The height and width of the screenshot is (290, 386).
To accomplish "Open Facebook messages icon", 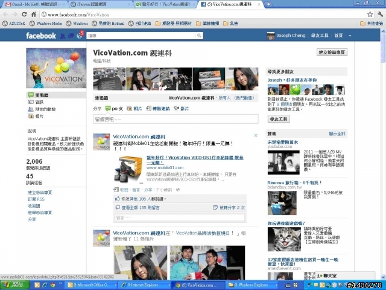I will pos(71,36).
